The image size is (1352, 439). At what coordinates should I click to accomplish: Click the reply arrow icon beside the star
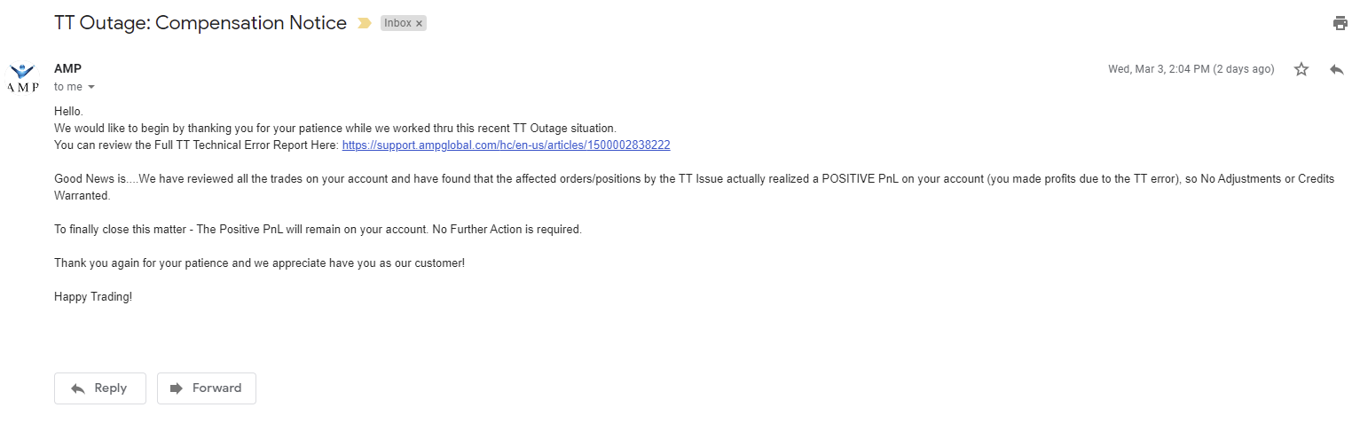coord(1337,69)
